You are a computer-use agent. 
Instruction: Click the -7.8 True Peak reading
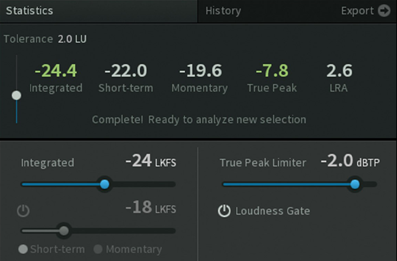272,70
